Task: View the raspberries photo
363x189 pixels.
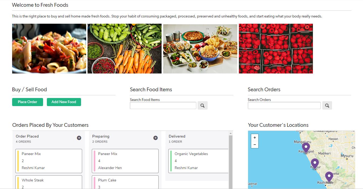Action: (275, 48)
